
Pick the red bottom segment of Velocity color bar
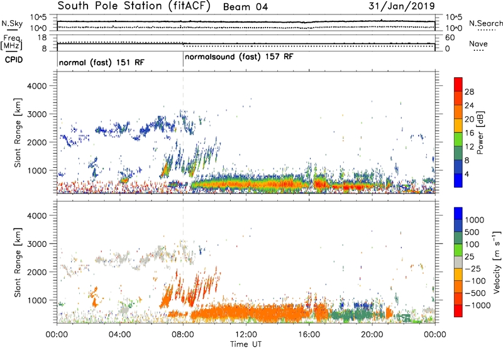click(x=458, y=311)
